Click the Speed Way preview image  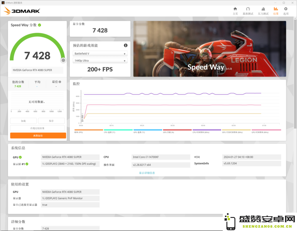[210, 49]
